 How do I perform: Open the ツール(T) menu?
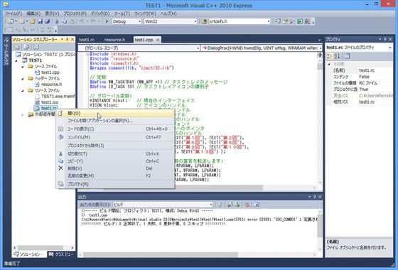click(122, 13)
